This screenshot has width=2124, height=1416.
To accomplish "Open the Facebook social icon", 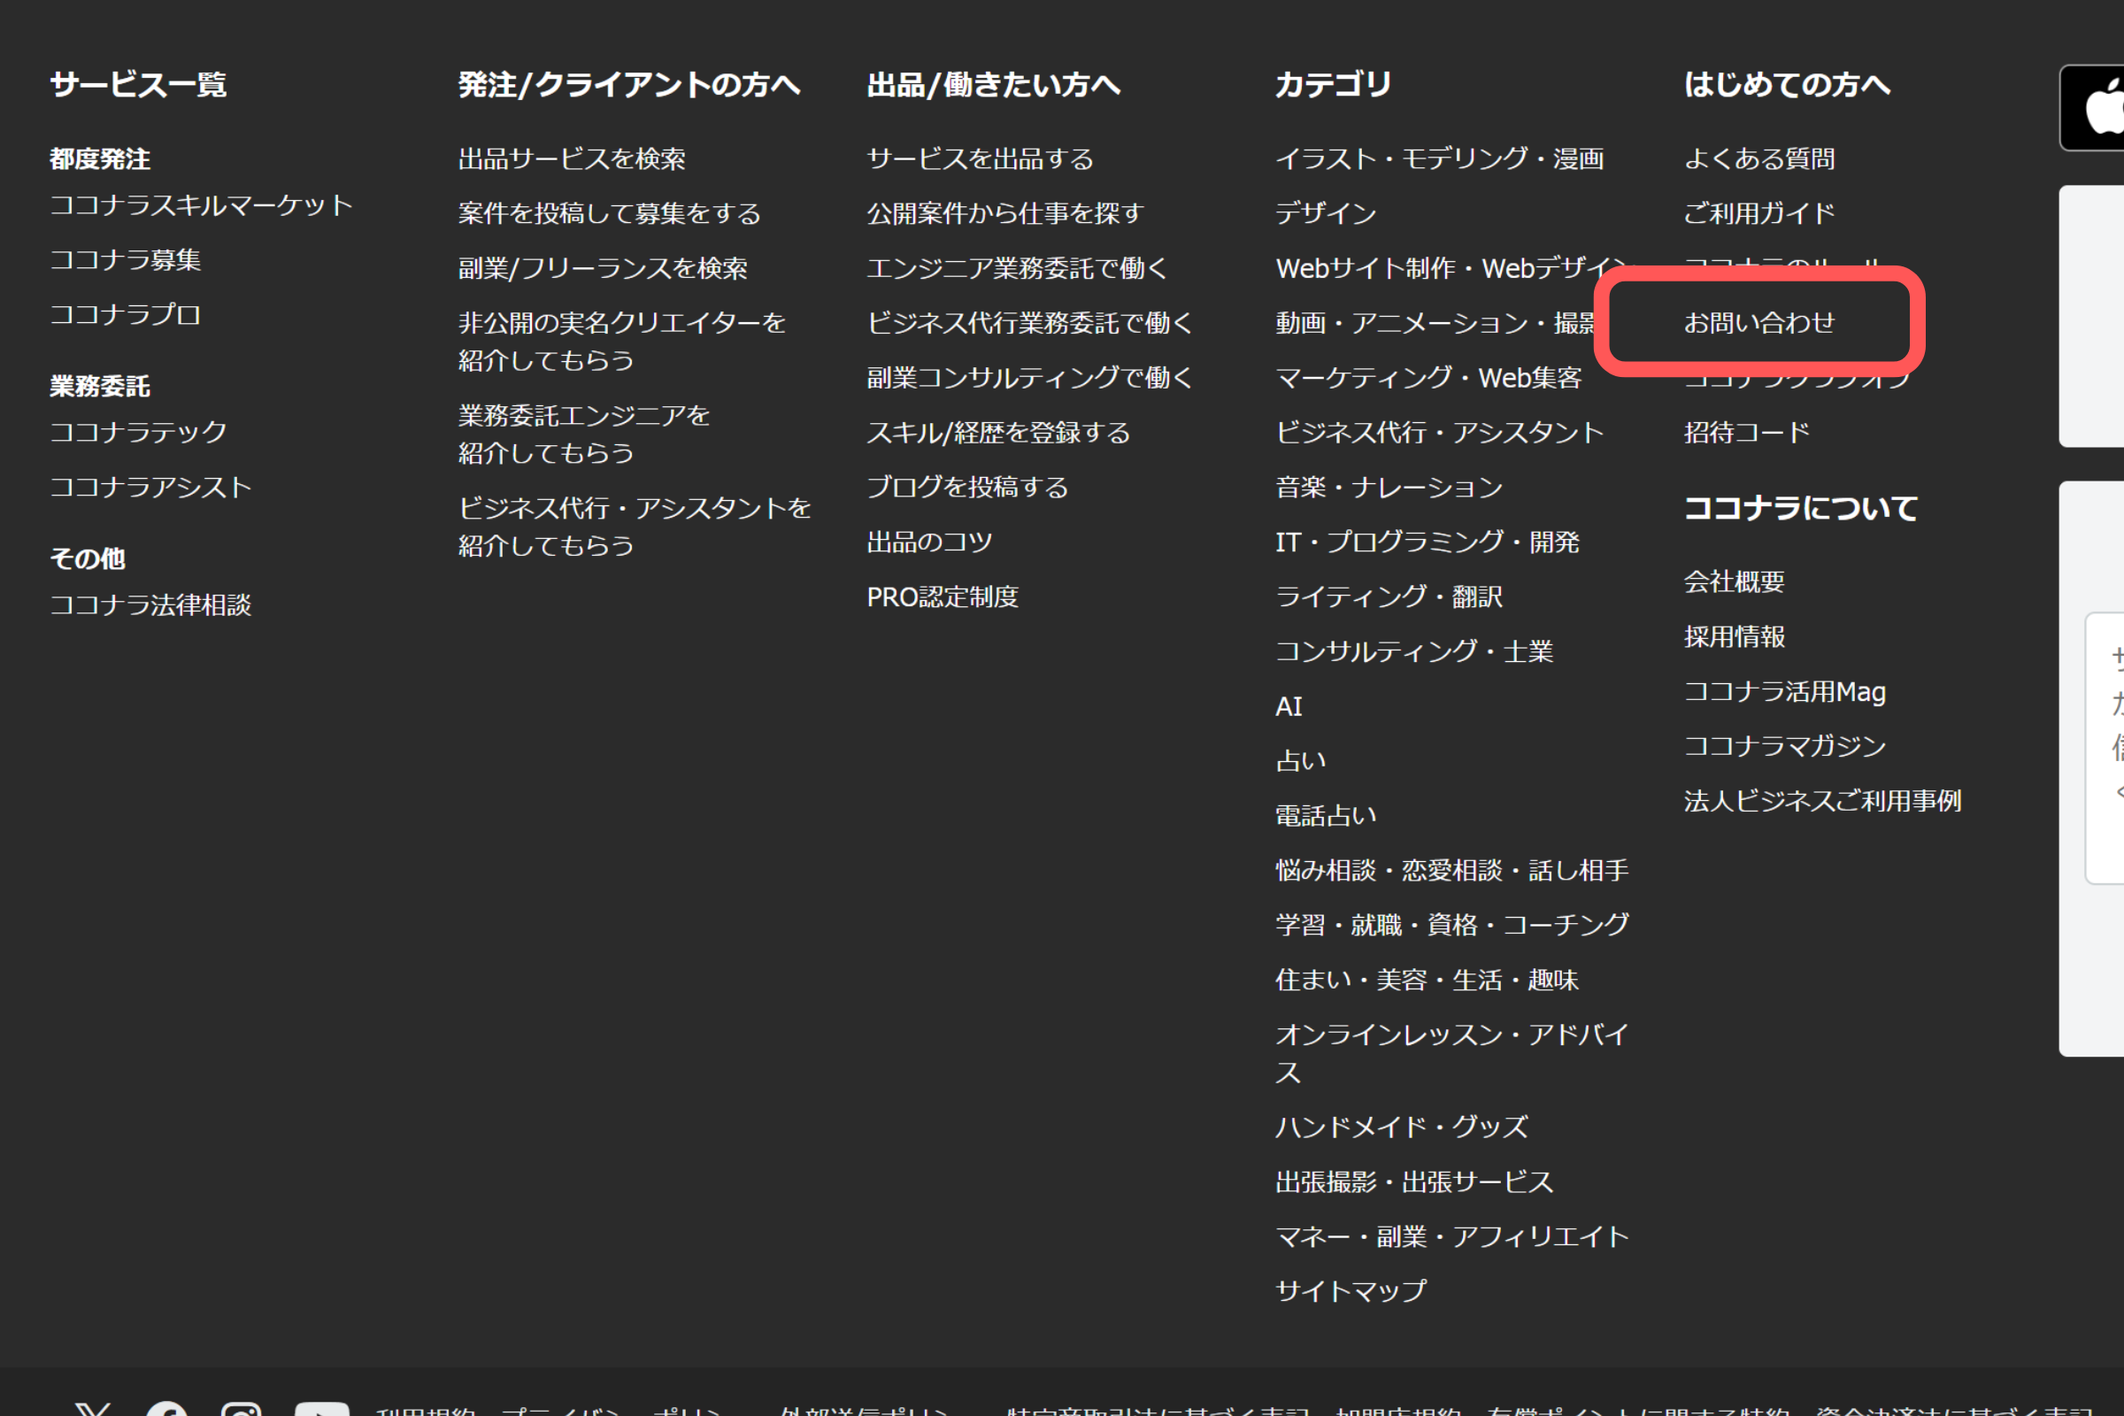I will [167, 1410].
